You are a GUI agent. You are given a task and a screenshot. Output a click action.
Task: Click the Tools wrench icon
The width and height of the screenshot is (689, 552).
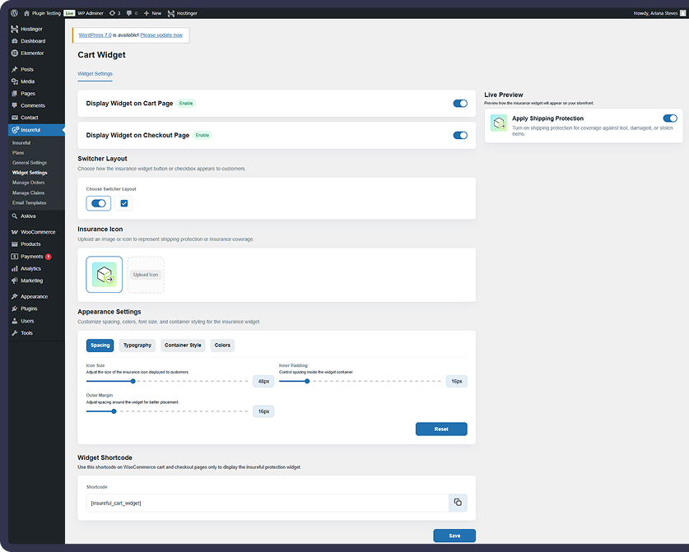point(15,333)
